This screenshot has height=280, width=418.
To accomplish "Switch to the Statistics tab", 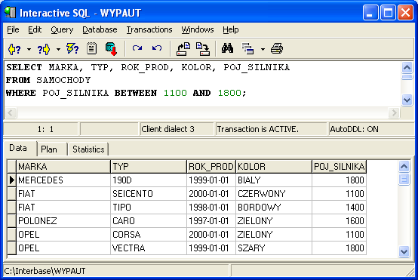I will [x=88, y=149].
